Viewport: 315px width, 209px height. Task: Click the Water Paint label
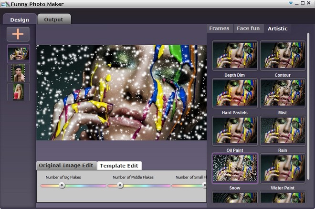pos(283,188)
